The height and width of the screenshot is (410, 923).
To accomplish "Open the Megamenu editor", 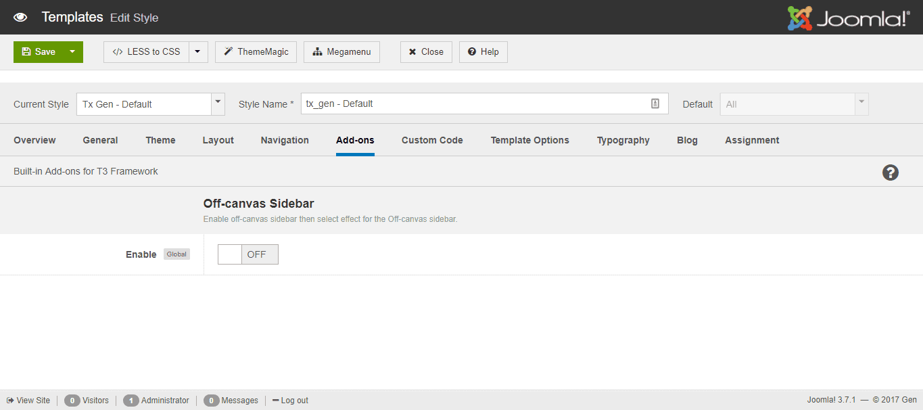I will tap(341, 52).
